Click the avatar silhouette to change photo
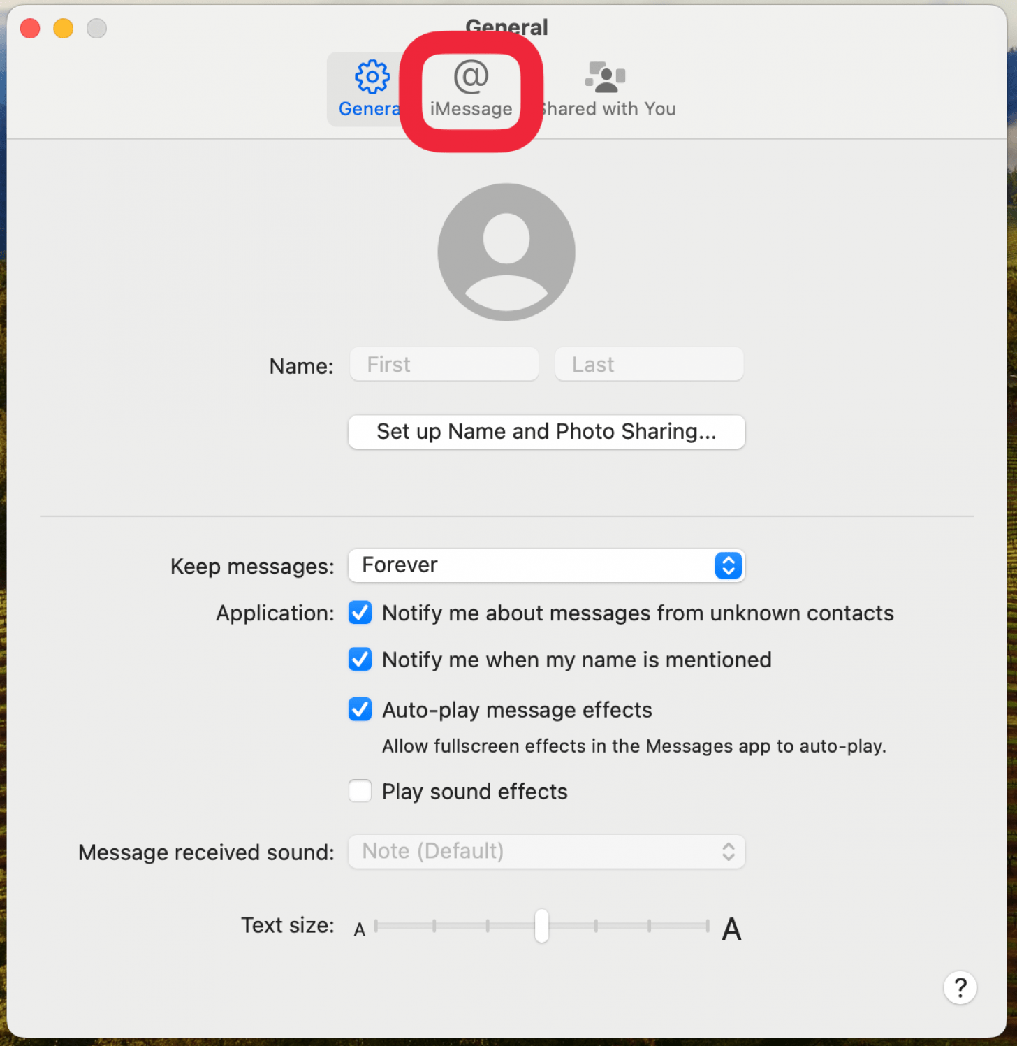The height and width of the screenshot is (1046, 1017). pyautogui.click(x=505, y=252)
